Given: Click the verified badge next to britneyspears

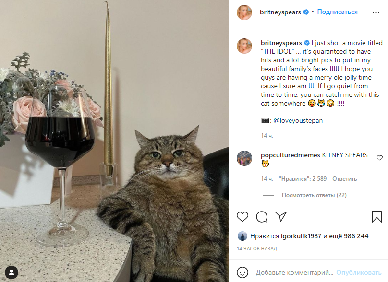Looking at the screenshot, I should tap(307, 12).
